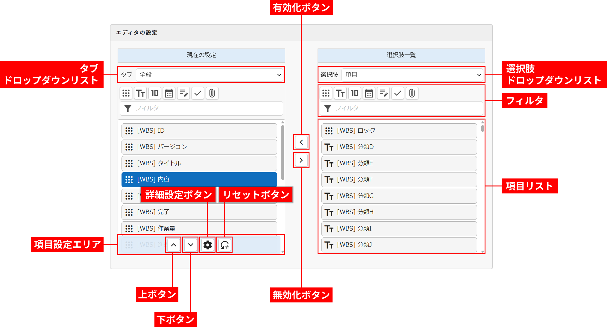Select the [WBS] 分類G item
The height and width of the screenshot is (327, 607).
[x=399, y=196]
